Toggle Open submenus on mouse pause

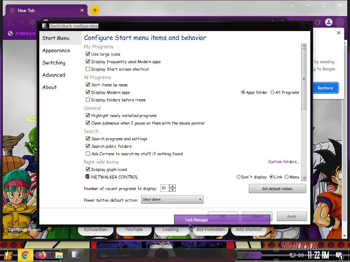[x=88, y=123]
